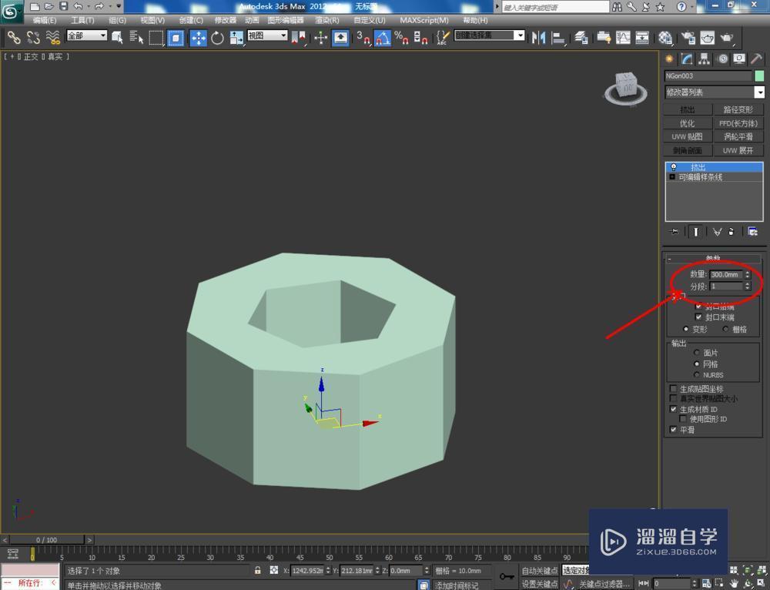Open the 全部 selection filter dropdown
Screen dimensions: 770x590
87,35
